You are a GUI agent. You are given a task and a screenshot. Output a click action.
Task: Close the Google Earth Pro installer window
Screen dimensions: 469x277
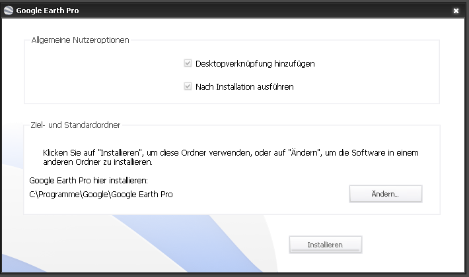pos(456,11)
